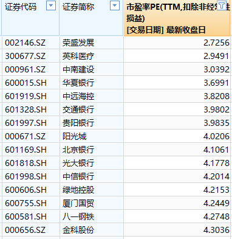Click the funnel filter icon on PE column
This screenshot has height=239, width=232.
pyautogui.click(x=222, y=5)
